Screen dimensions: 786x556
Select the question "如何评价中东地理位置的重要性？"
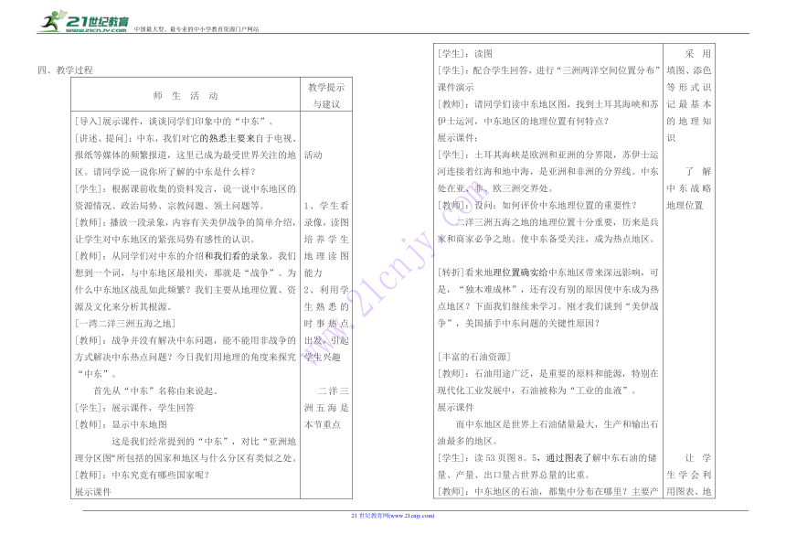coord(570,206)
